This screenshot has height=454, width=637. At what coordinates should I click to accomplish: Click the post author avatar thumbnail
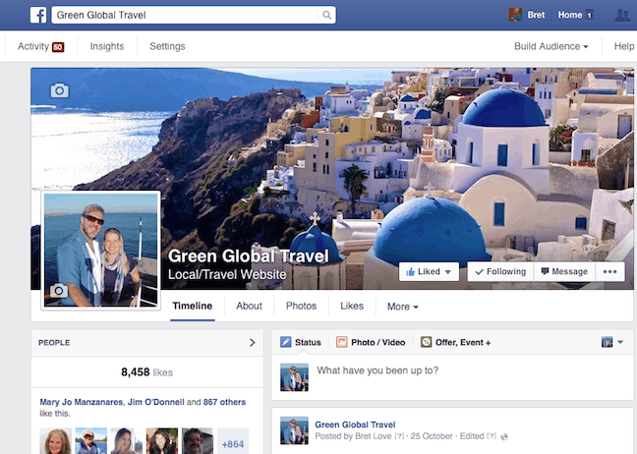coord(294,430)
